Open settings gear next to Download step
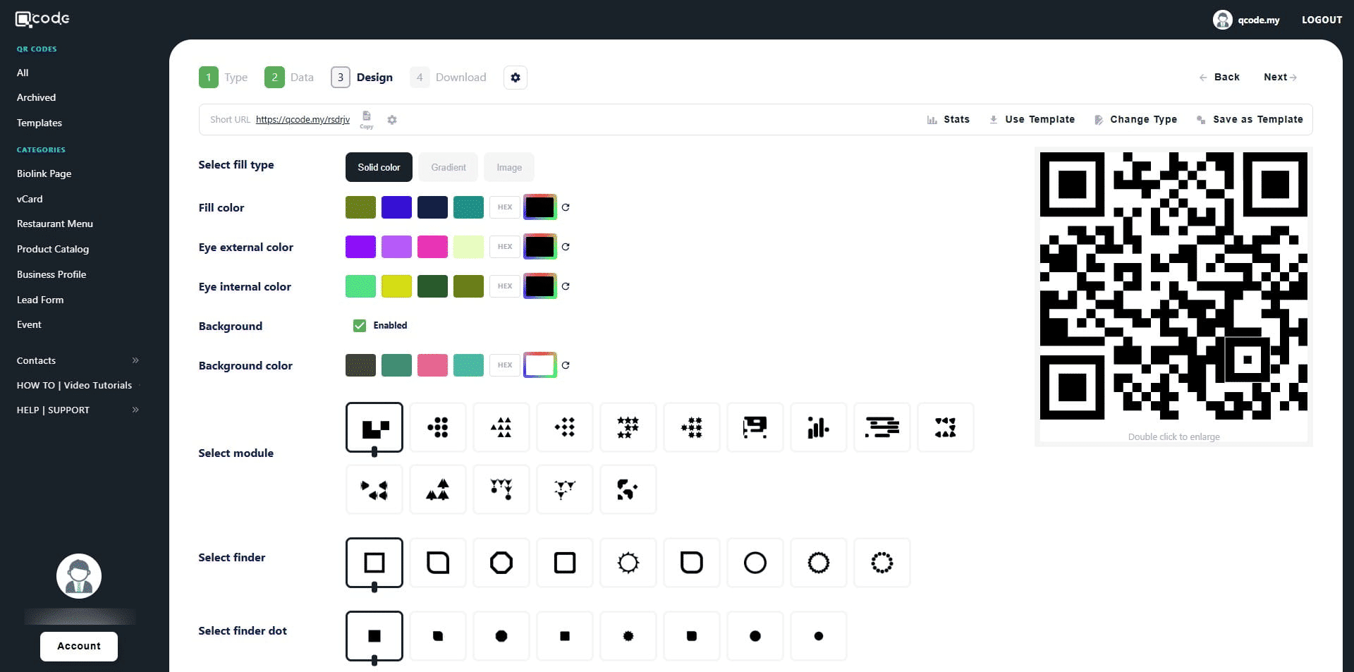Screen dimensions: 1354x672 tap(516, 78)
